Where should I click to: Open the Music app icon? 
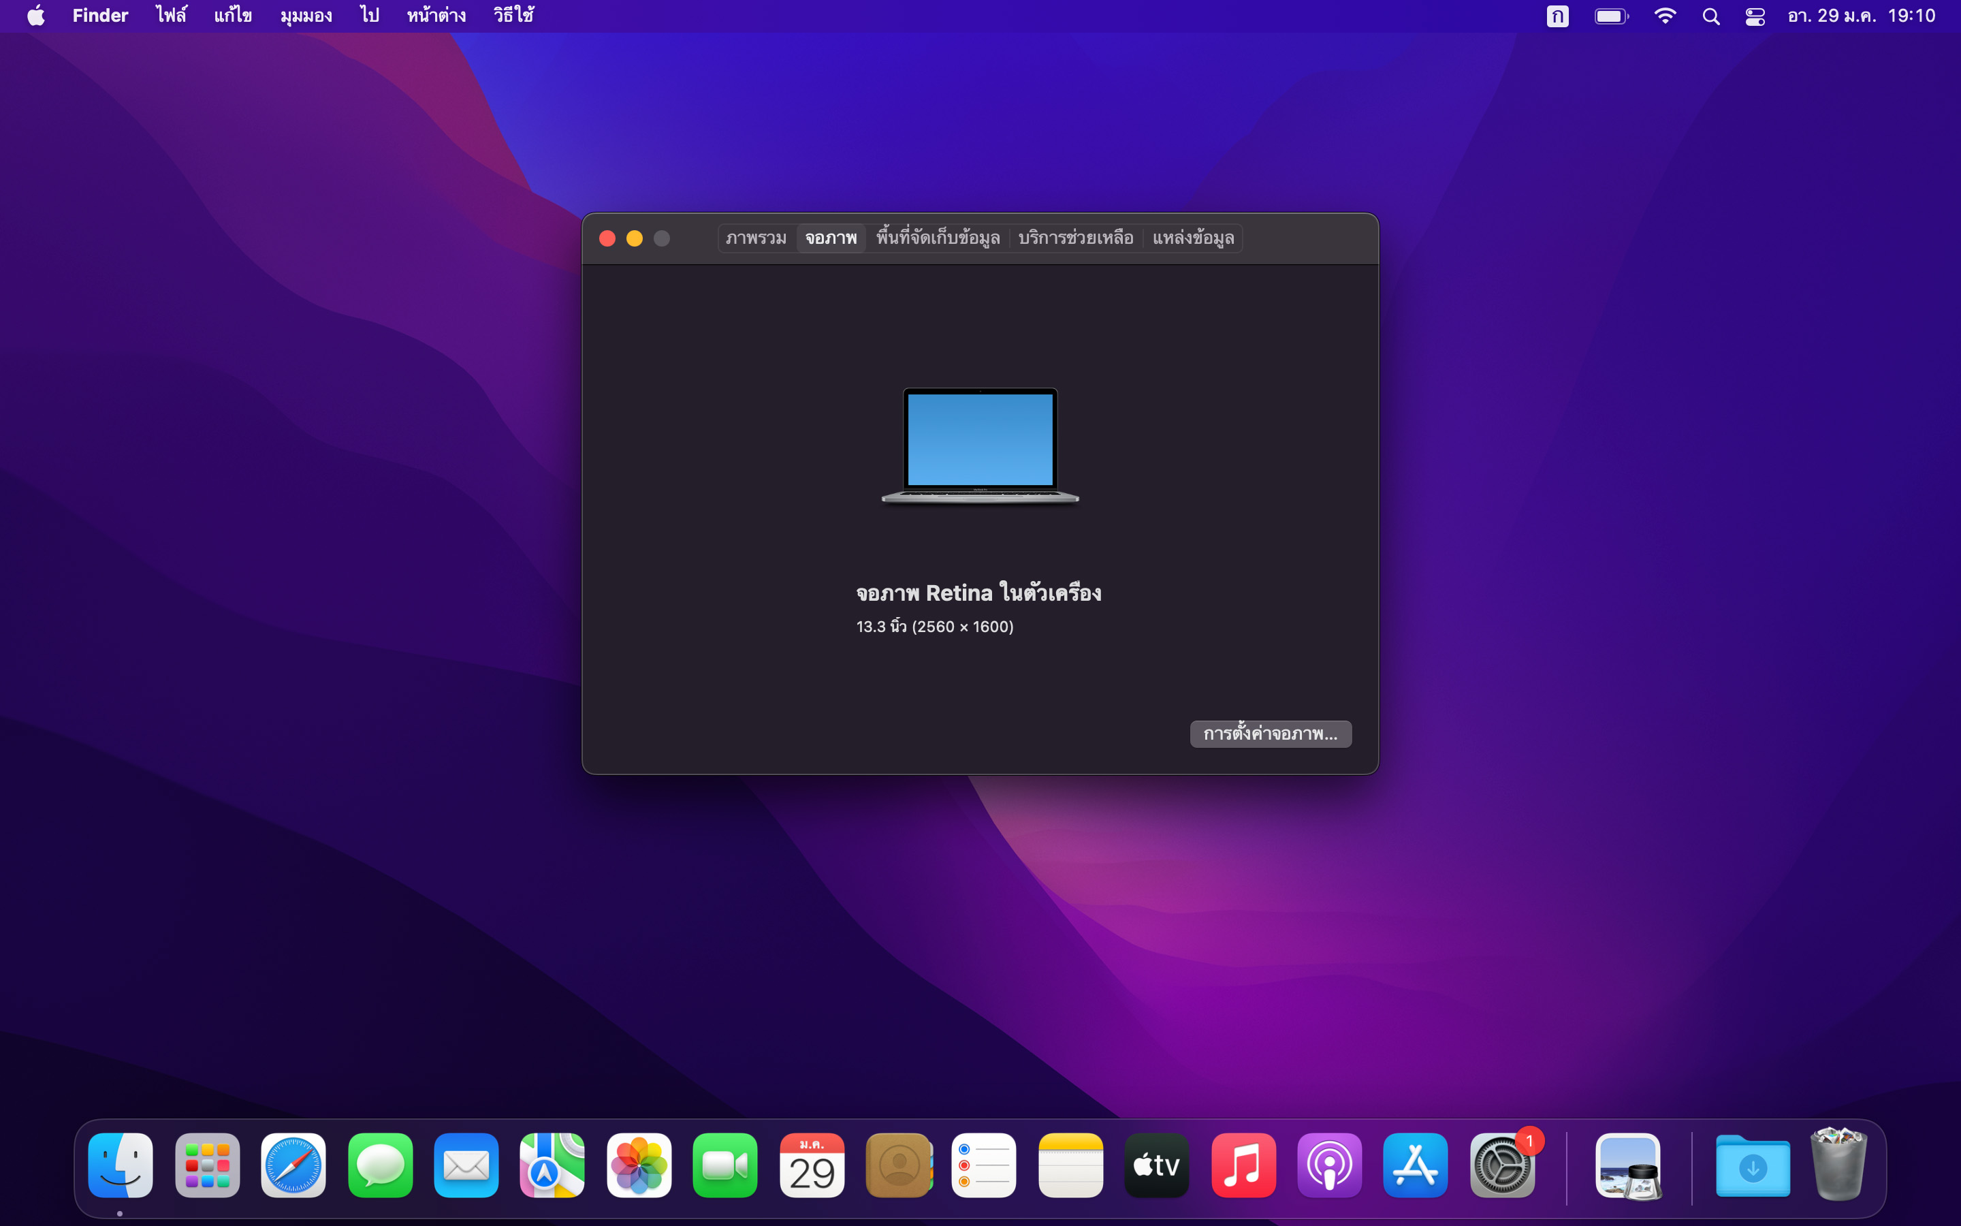[1243, 1165]
